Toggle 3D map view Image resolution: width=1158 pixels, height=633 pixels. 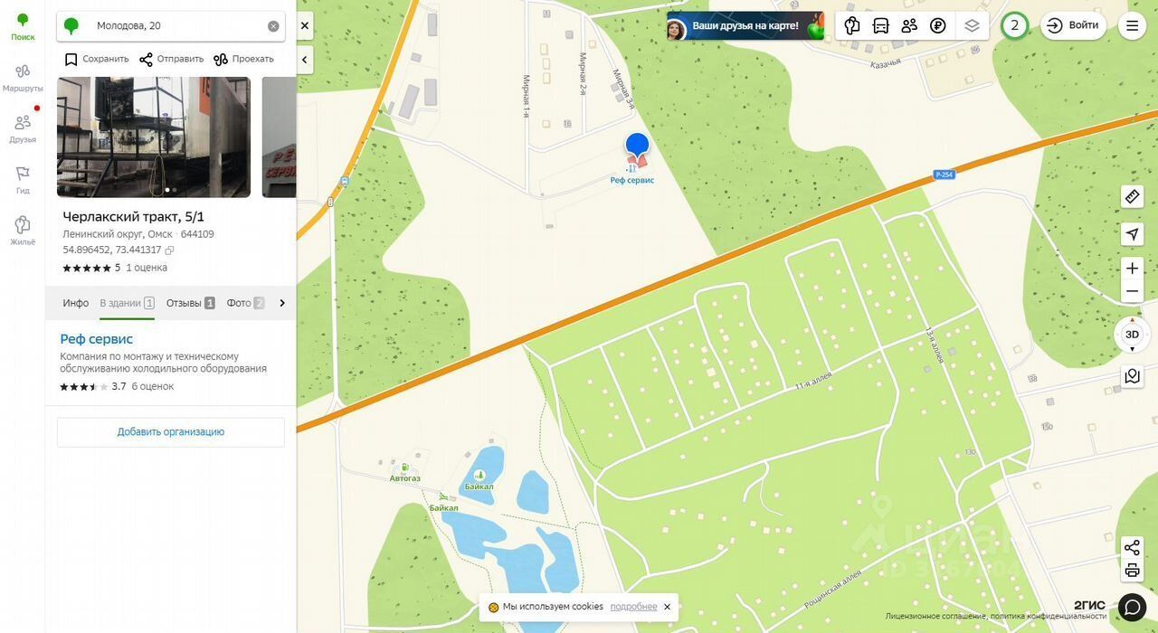[1132, 334]
